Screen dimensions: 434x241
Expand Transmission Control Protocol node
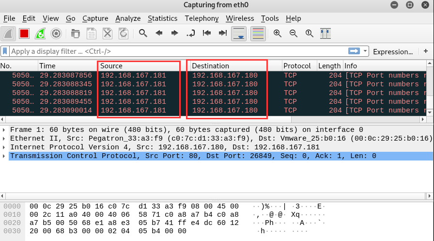click(4, 156)
